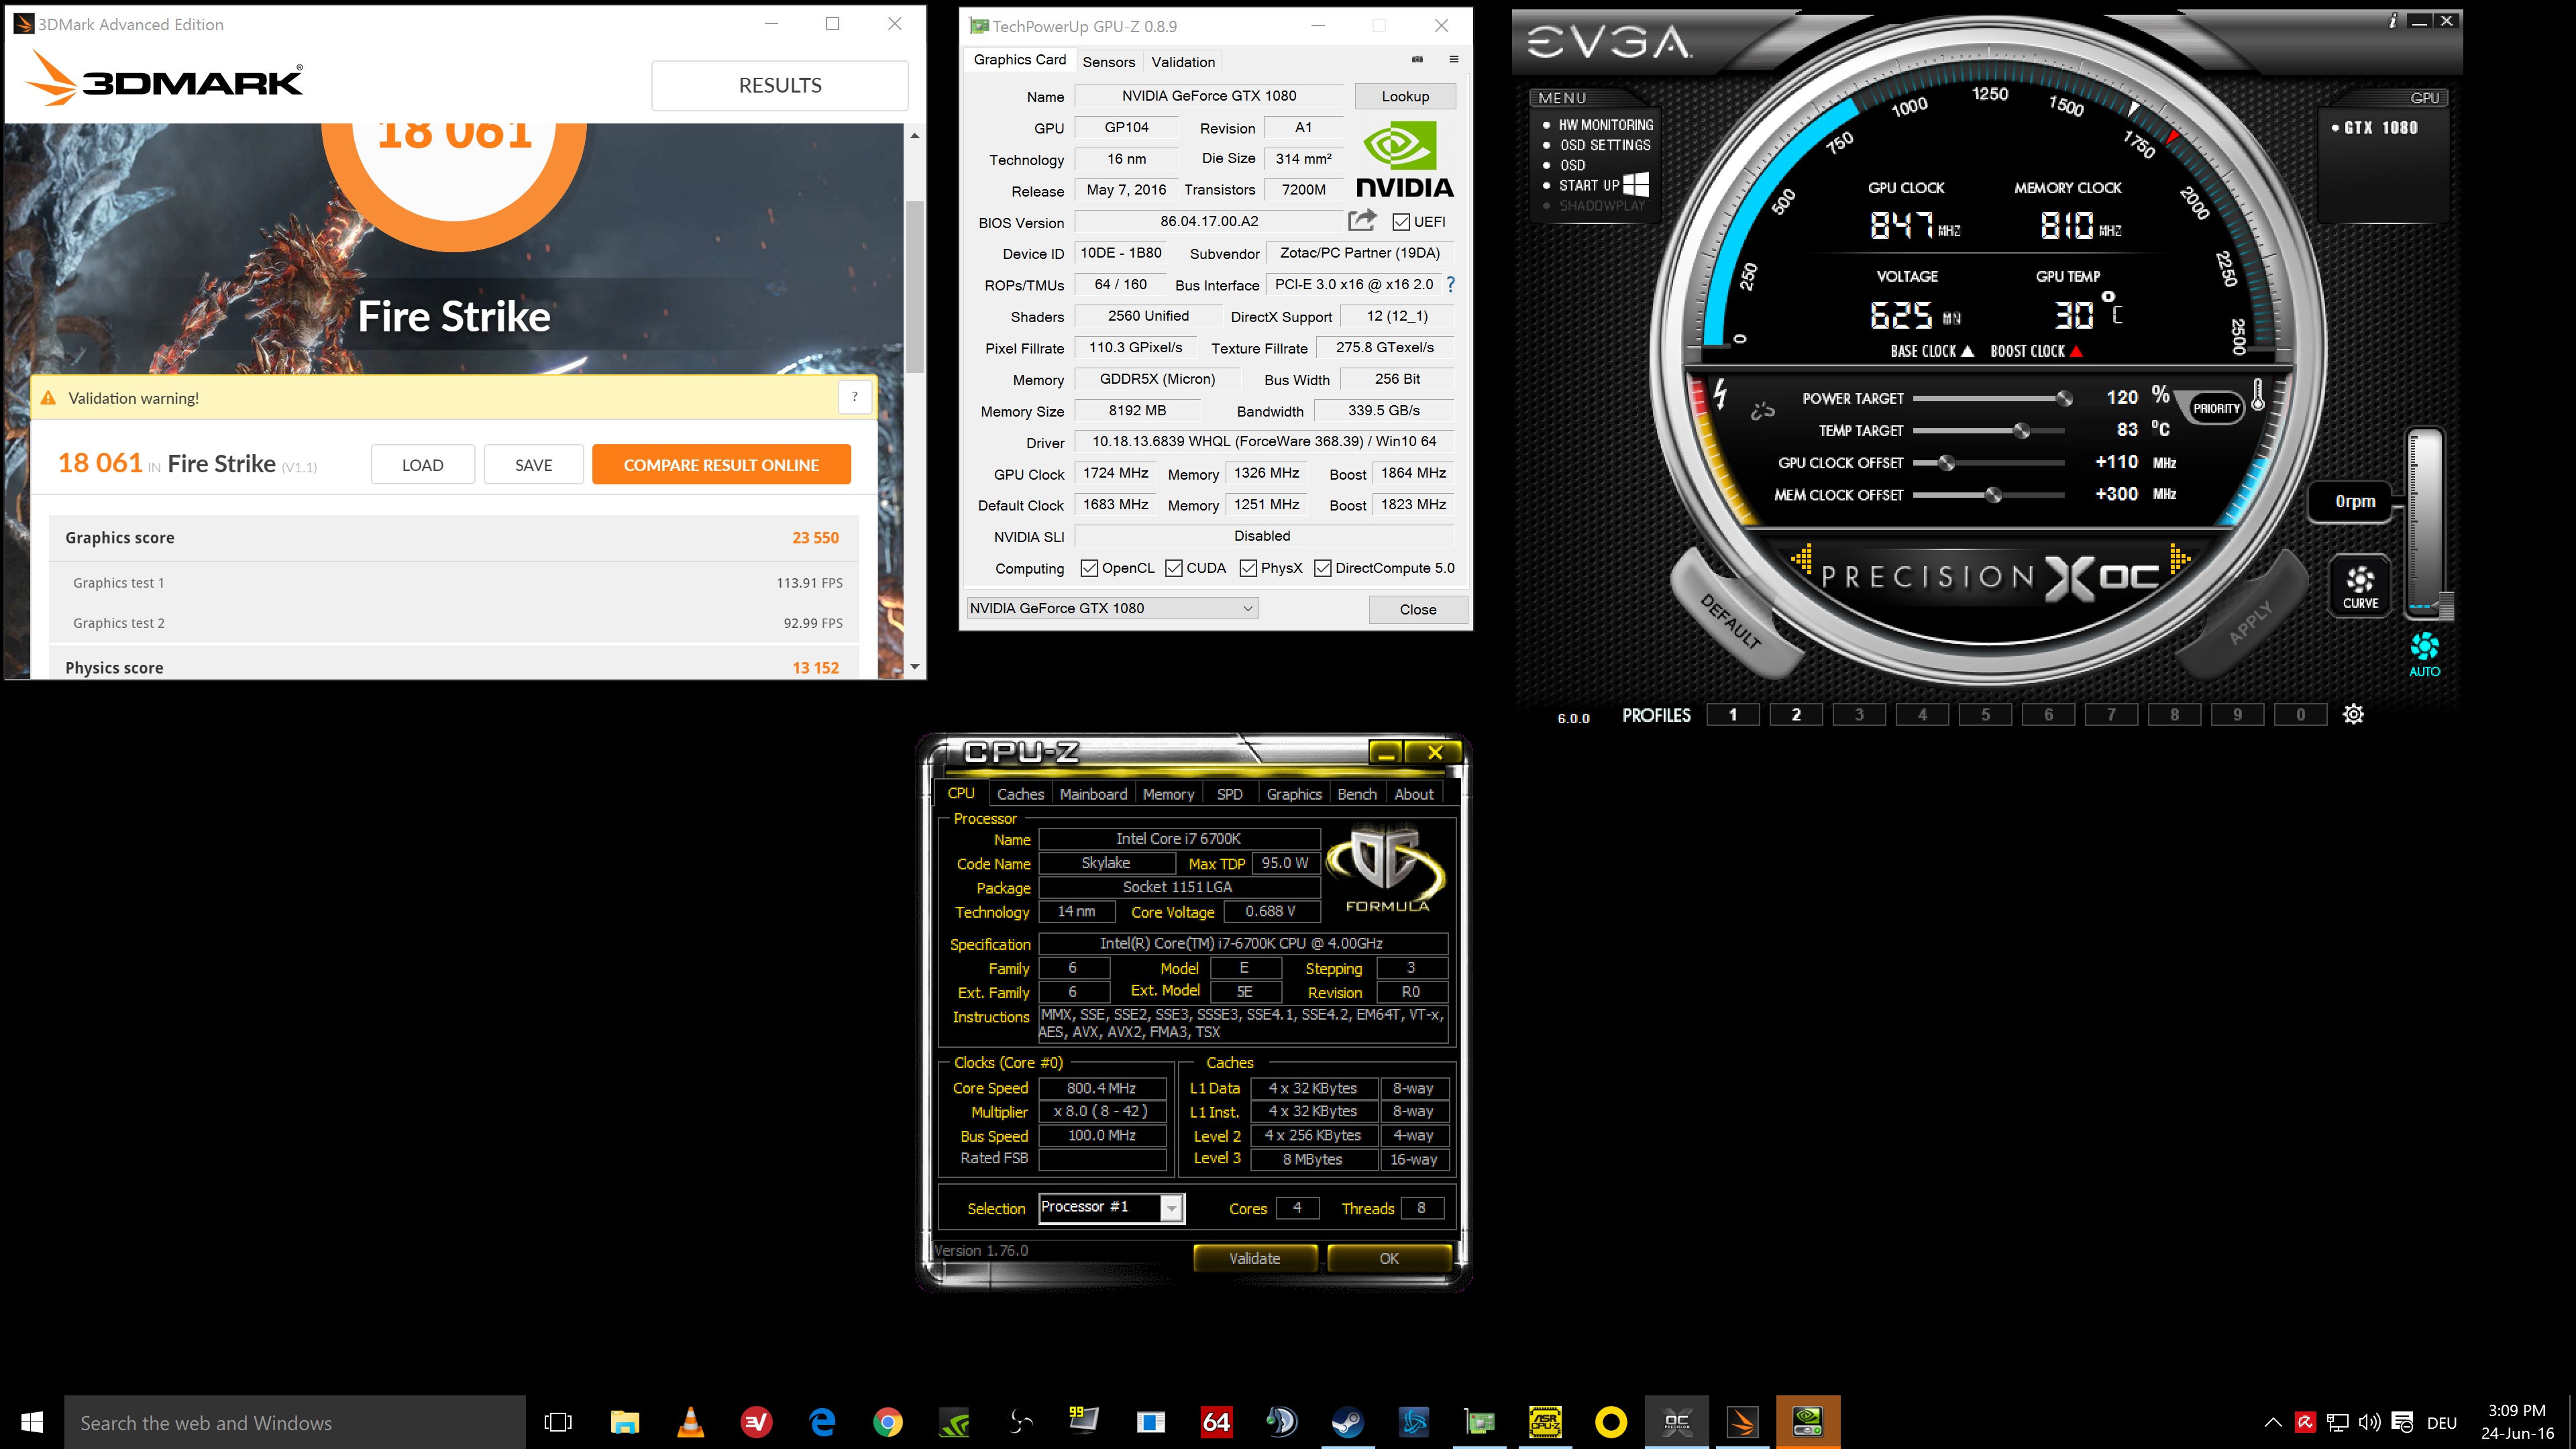Viewport: 2576px width, 1449px height.
Task: Open VLC media player from taskbar
Action: click(x=690, y=1422)
